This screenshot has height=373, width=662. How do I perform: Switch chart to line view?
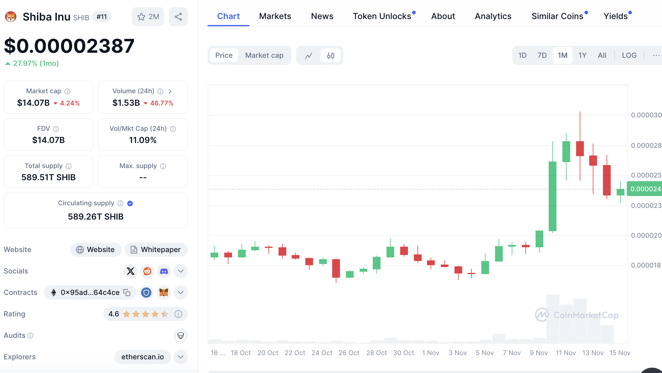pos(309,55)
